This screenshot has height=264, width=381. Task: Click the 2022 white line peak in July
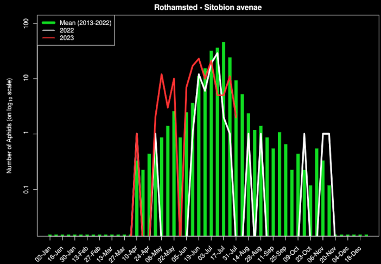click(218, 53)
